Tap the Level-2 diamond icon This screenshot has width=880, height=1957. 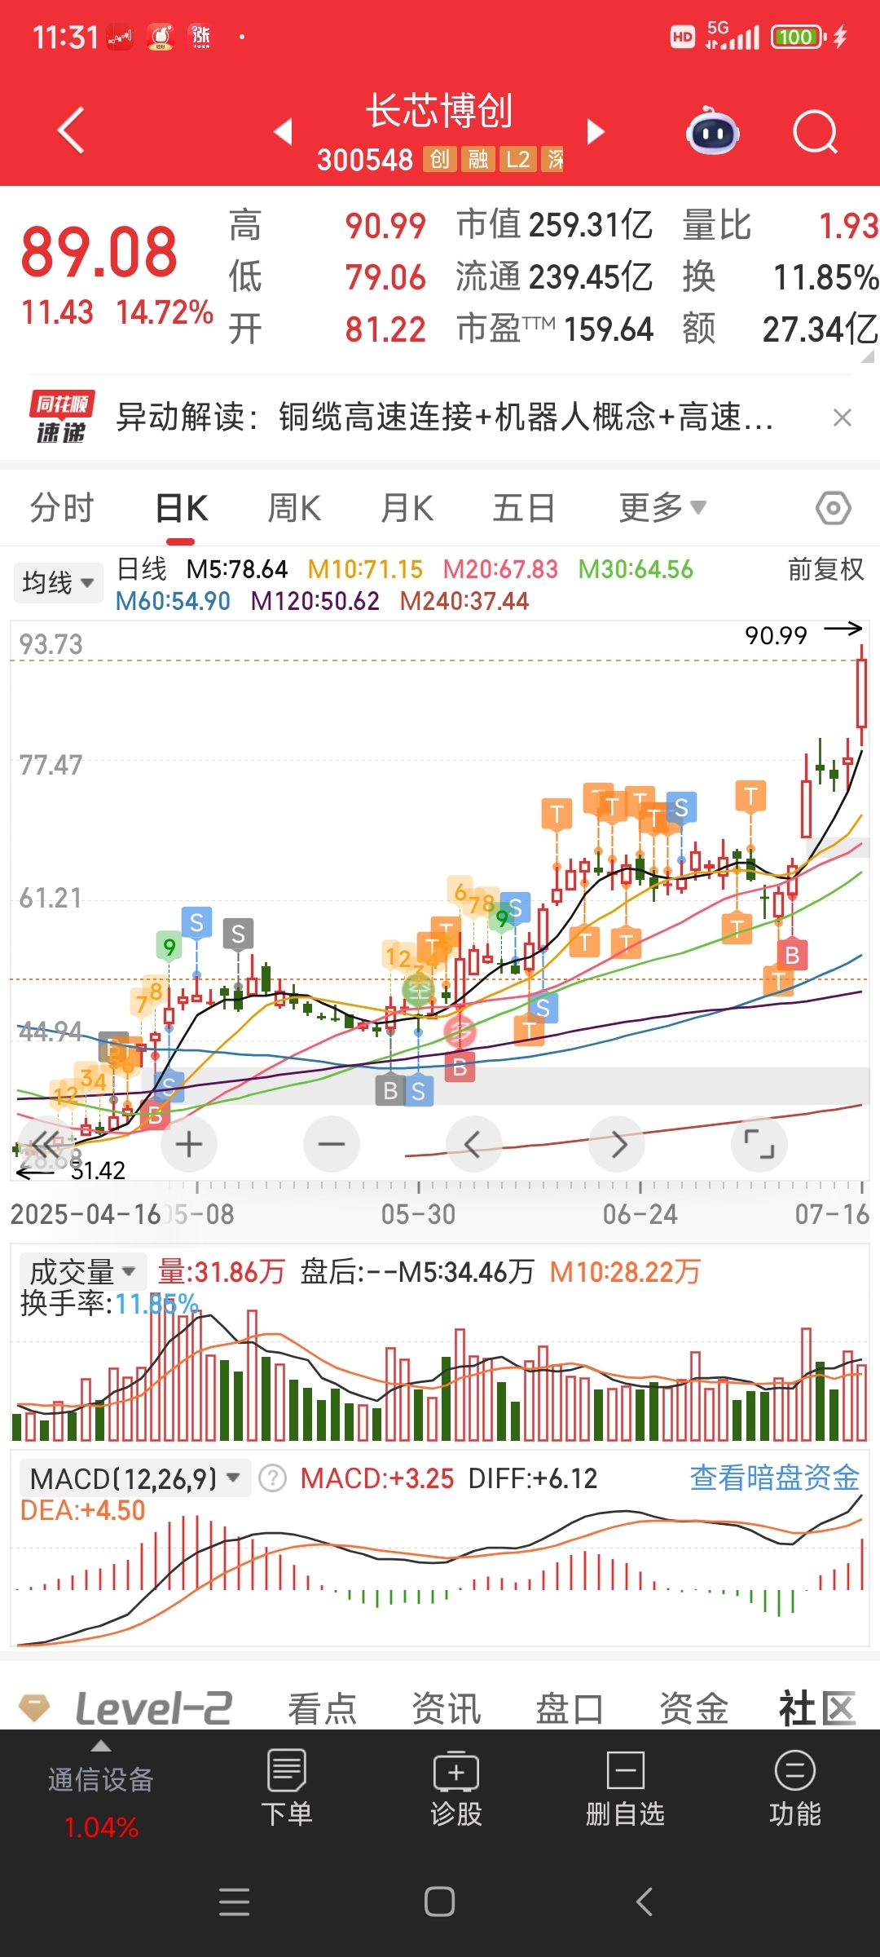pyautogui.click(x=34, y=1707)
